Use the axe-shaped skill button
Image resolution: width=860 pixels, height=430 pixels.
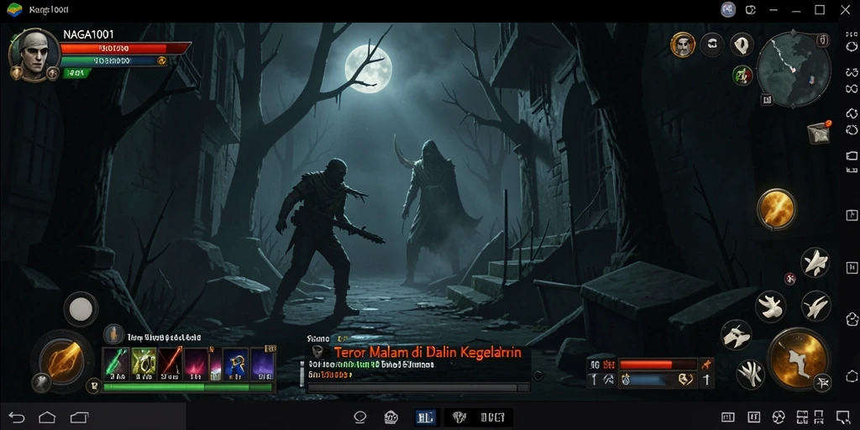pos(736,335)
